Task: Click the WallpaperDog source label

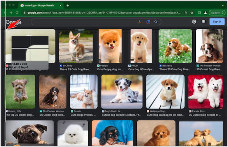Action: pos(157,111)
